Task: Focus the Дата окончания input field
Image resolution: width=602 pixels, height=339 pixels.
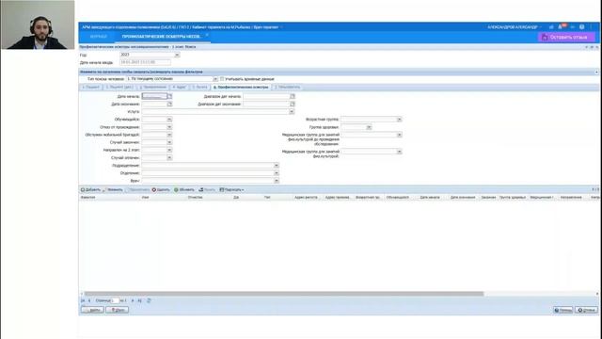Action: (154, 105)
